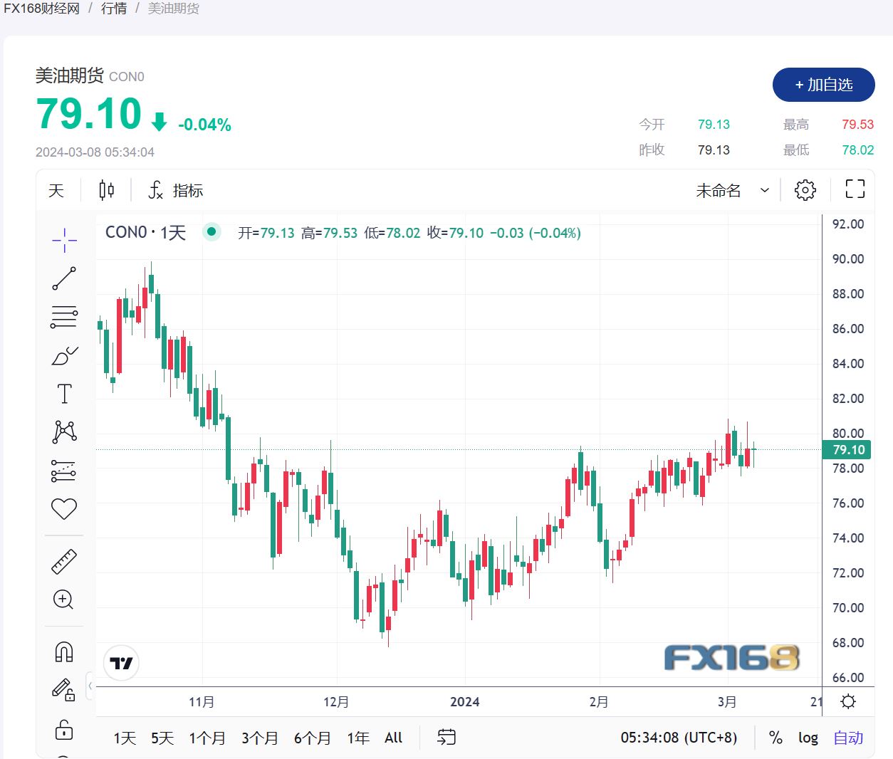Open the go-to-date calendar picker

tap(446, 737)
